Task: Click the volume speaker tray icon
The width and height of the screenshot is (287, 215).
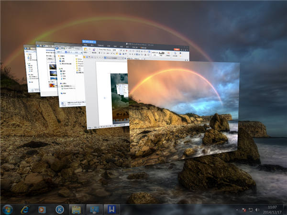Action: 257,209
